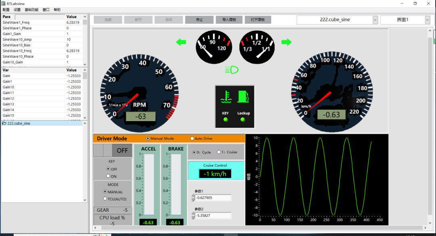The height and width of the screenshot is (236, 436).
Task: Open the 配置 menu
Action: click(x=6, y=10)
